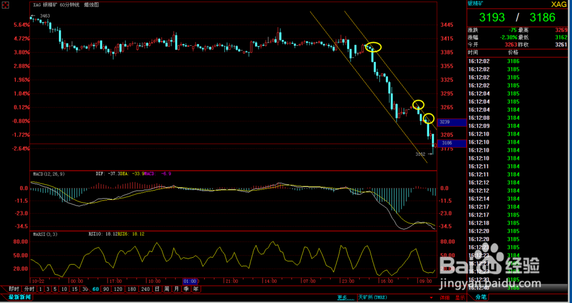Switch to the 日 daily chart tab
The height and width of the screenshot is (303, 572).
pos(157,289)
